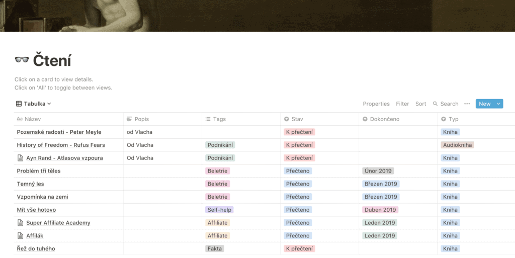This screenshot has width=515, height=258.
Task: Open the Filter options
Action: pos(402,104)
